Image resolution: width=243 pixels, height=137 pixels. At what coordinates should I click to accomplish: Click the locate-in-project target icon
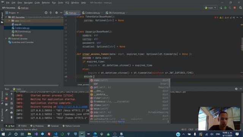click(x=46, y=13)
